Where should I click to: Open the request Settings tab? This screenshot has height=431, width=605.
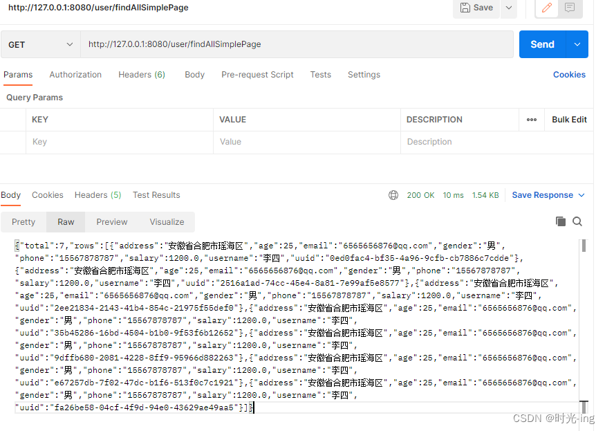coord(364,75)
